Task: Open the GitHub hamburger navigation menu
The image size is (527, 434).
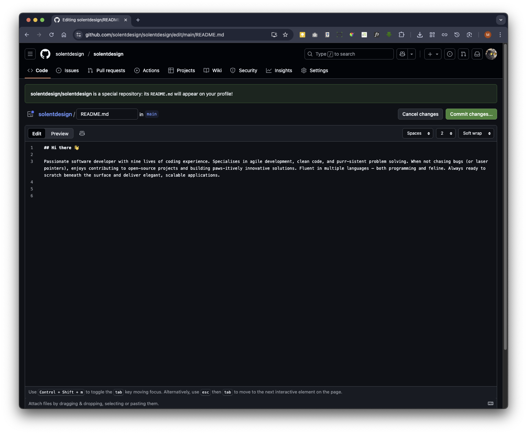Action: pos(30,54)
